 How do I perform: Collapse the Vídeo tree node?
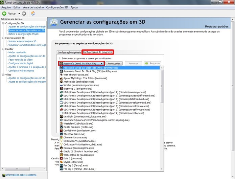point(3,74)
